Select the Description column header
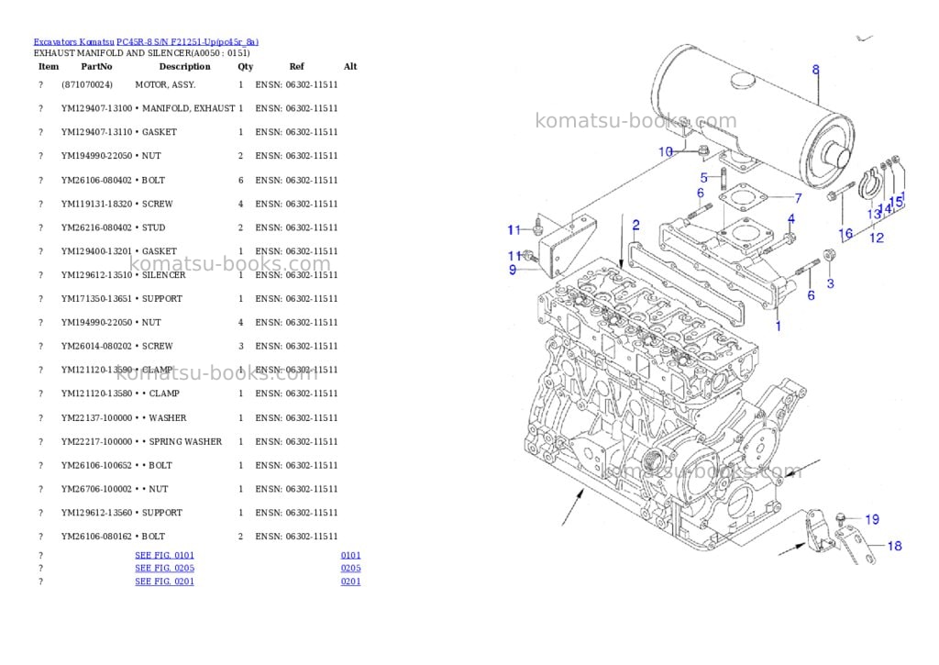The image size is (939, 665). tap(184, 66)
